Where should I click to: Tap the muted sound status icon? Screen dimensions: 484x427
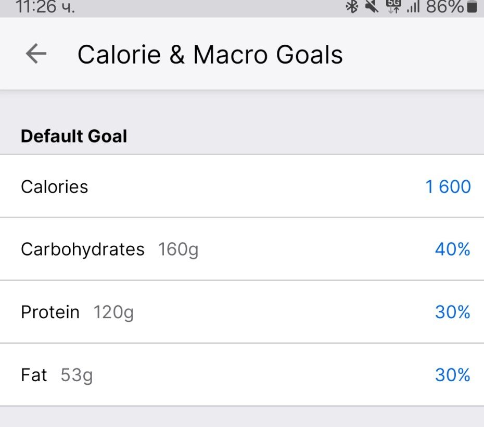point(372,7)
